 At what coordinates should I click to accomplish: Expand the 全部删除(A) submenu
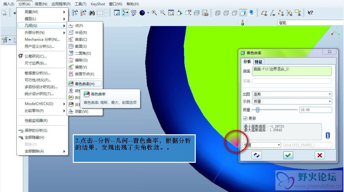42,151
